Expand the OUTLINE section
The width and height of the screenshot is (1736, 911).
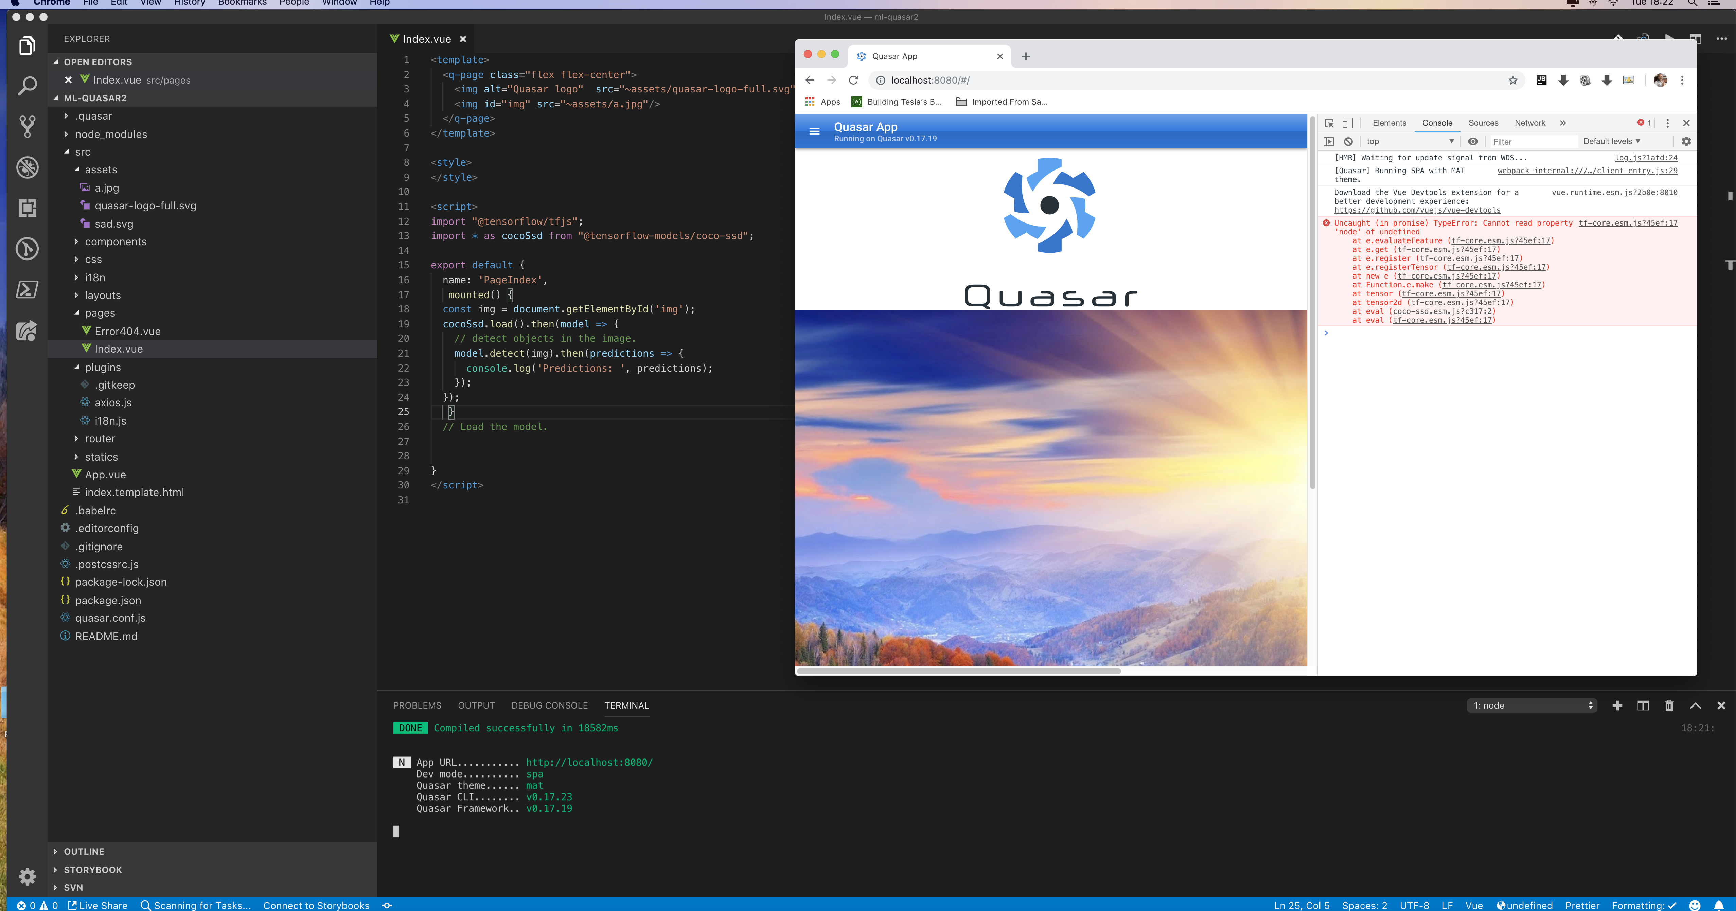tap(84, 852)
